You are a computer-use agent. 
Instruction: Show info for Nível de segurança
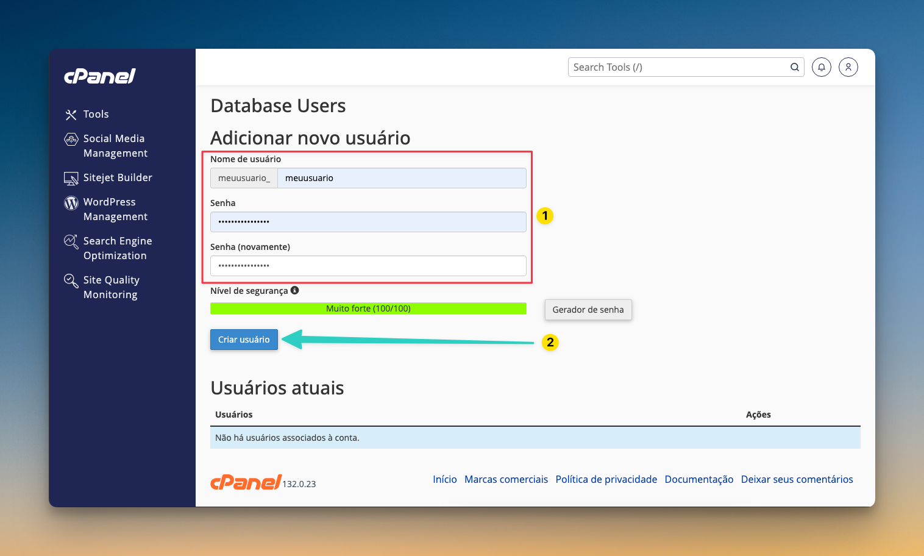[295, 291]
